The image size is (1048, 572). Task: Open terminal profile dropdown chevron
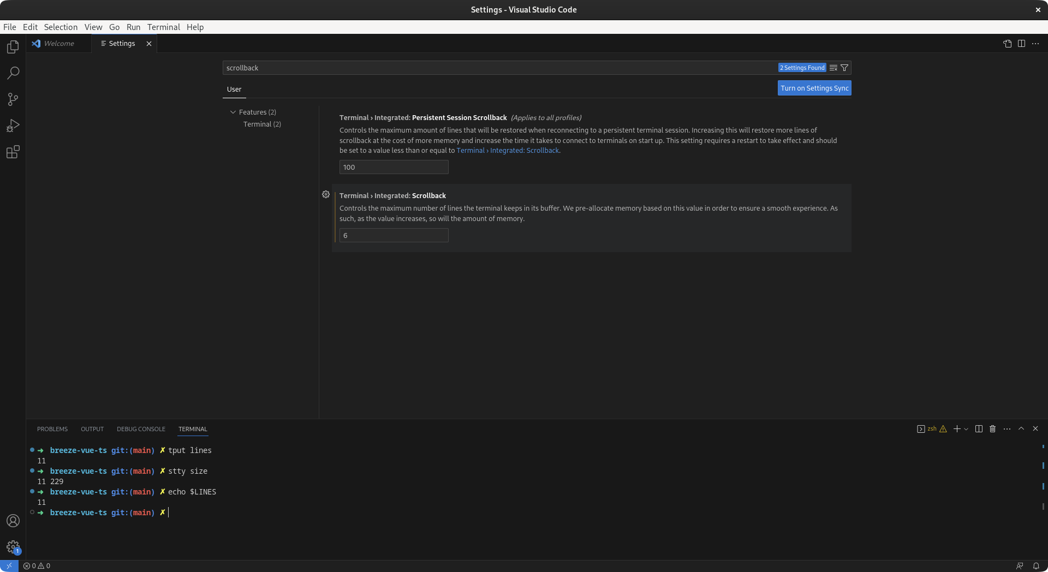coord(965,429)
